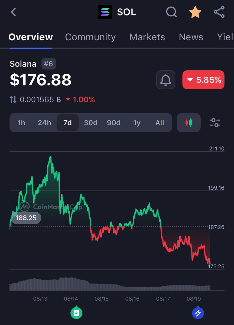The width and height of the screenshot is (234, 325).
Task: Switch to candlestick chart view
Action: [x=189, y=123]
